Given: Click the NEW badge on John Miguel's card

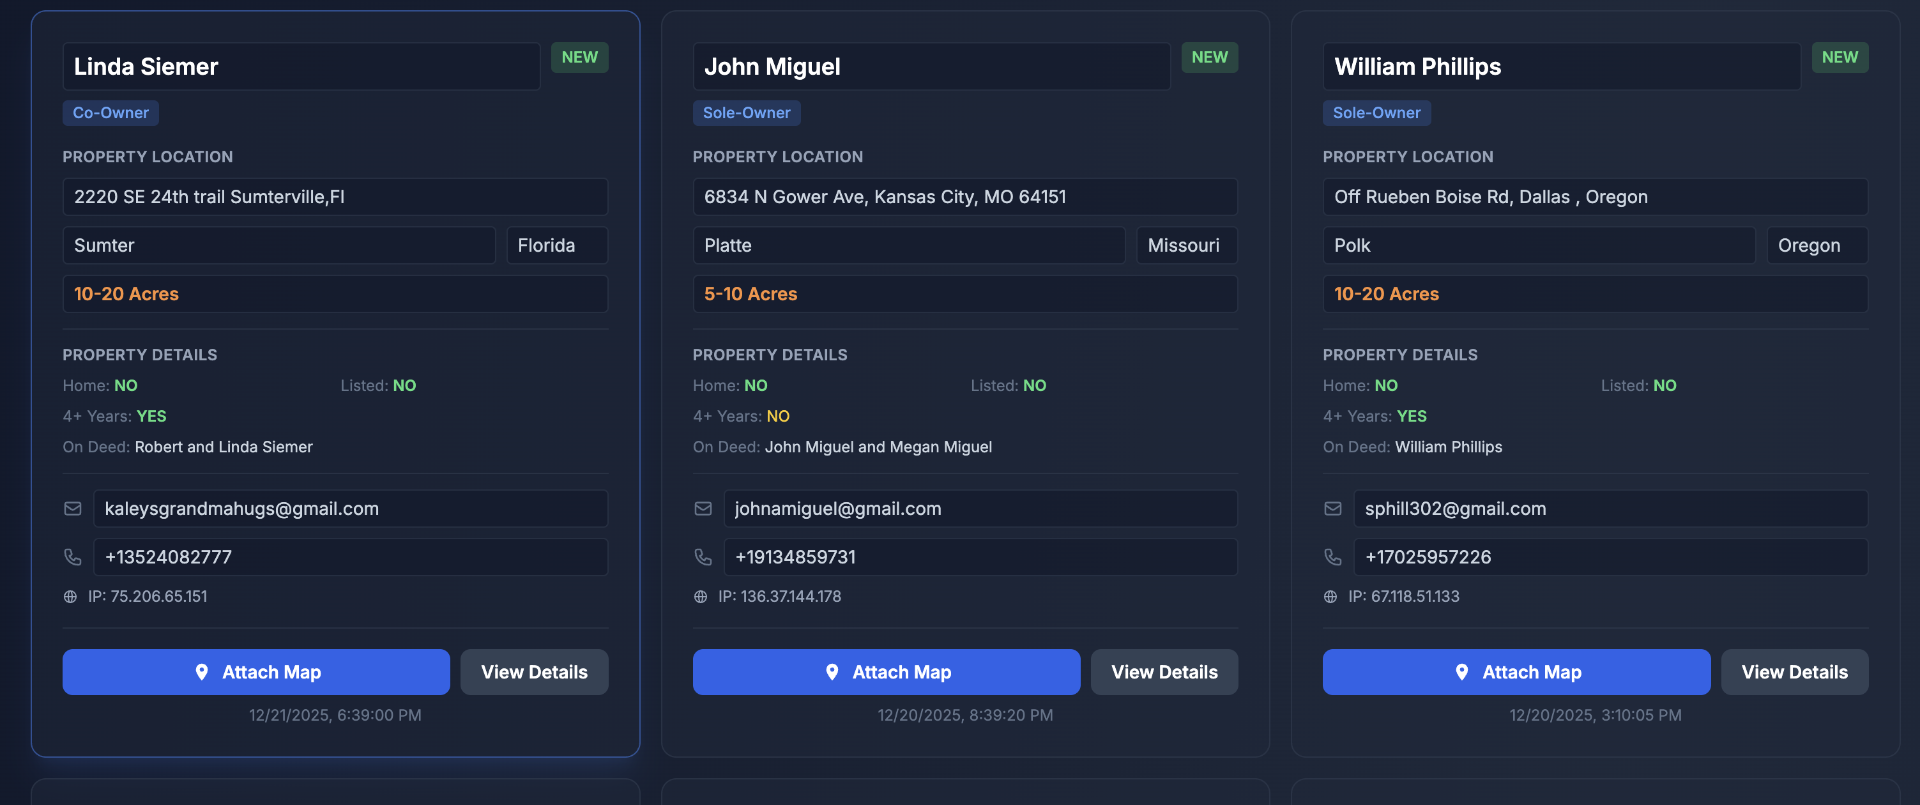Looking at the screenshot, I should pyautogui.click(x=1210, y=57).
